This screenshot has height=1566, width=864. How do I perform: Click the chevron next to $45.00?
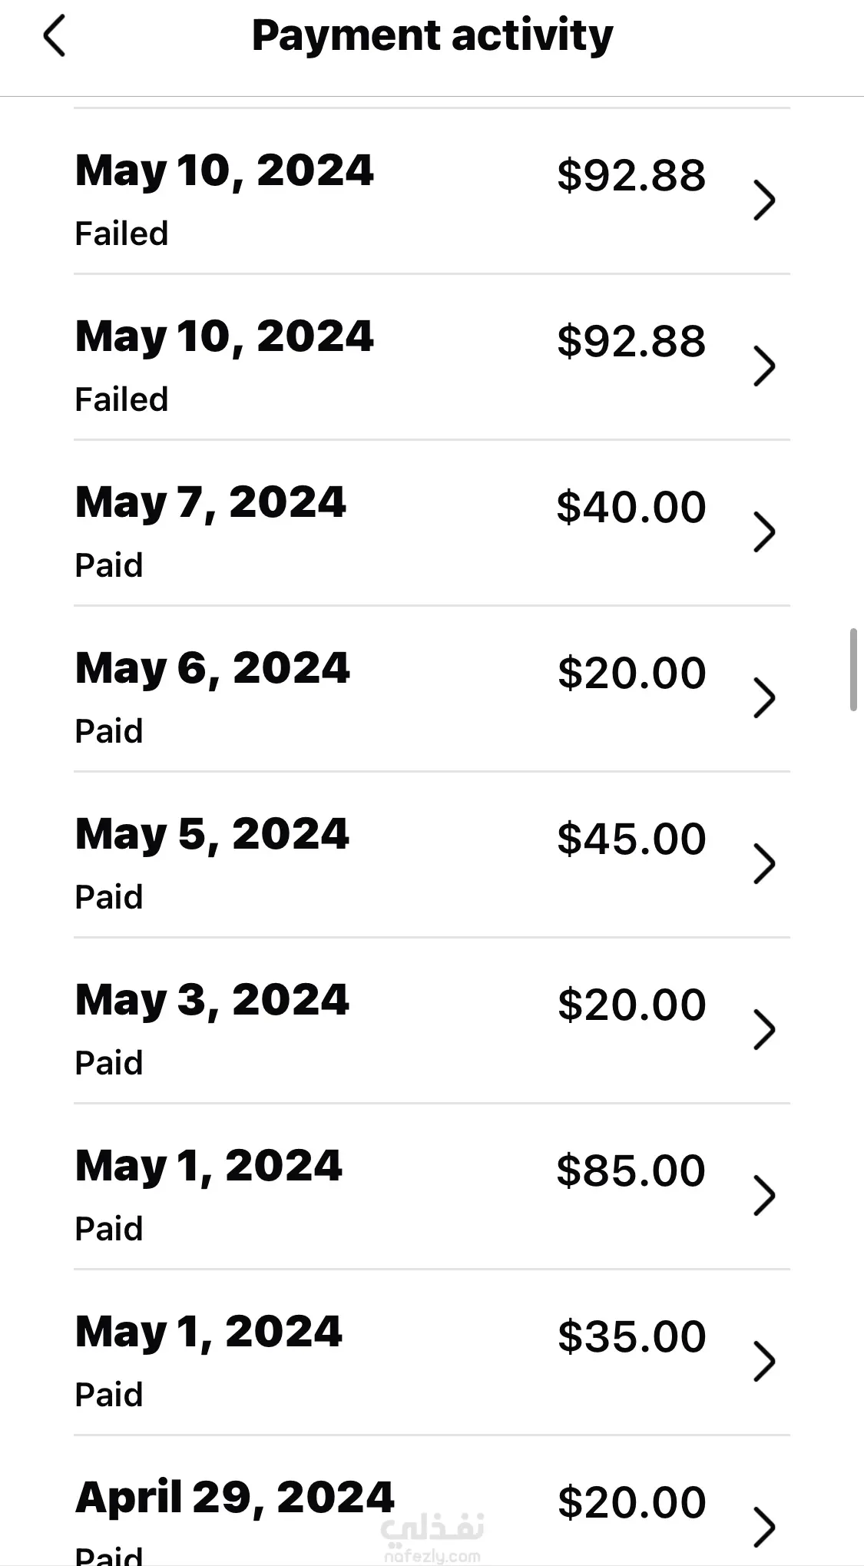(x=763, y=864)
